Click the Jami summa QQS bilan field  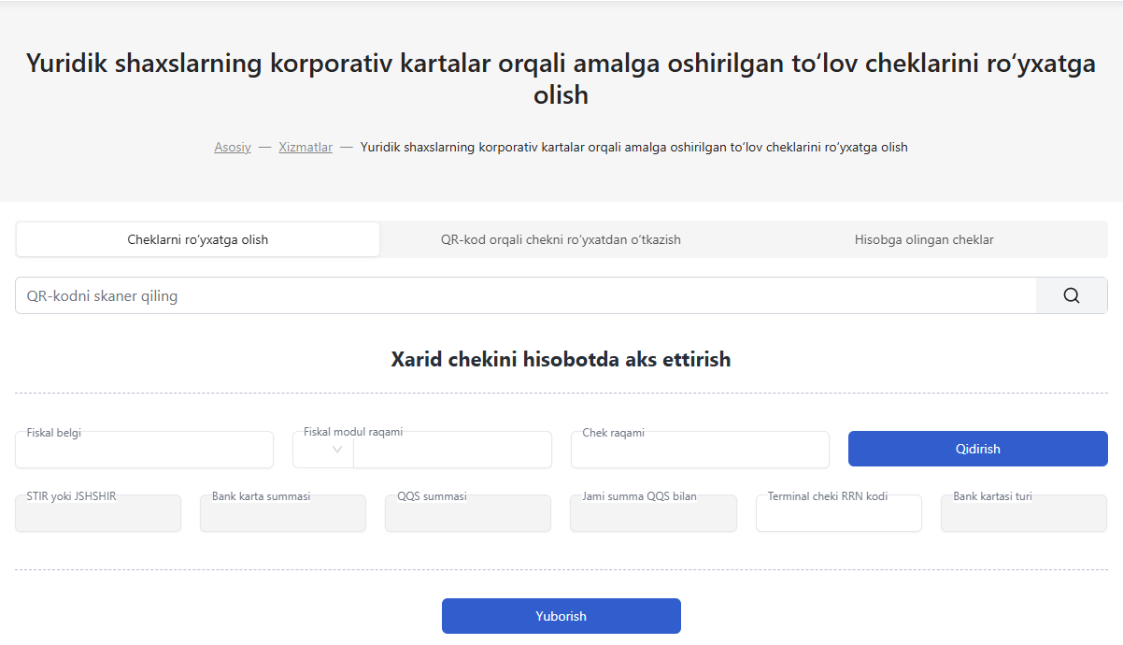click(653, 516)
